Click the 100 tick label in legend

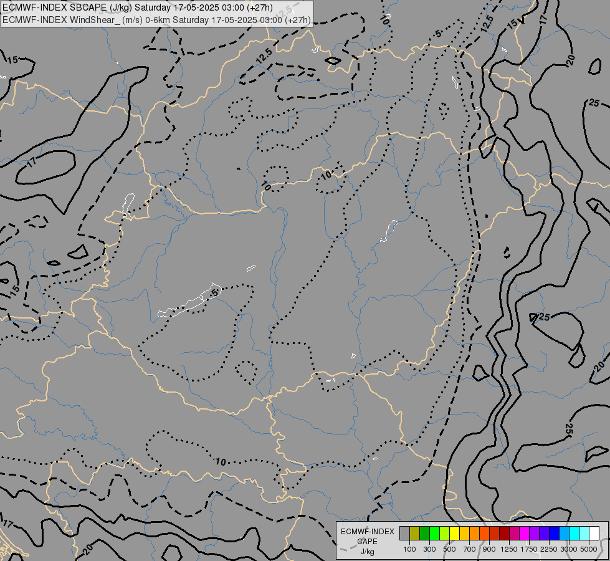tap(409, 549)
